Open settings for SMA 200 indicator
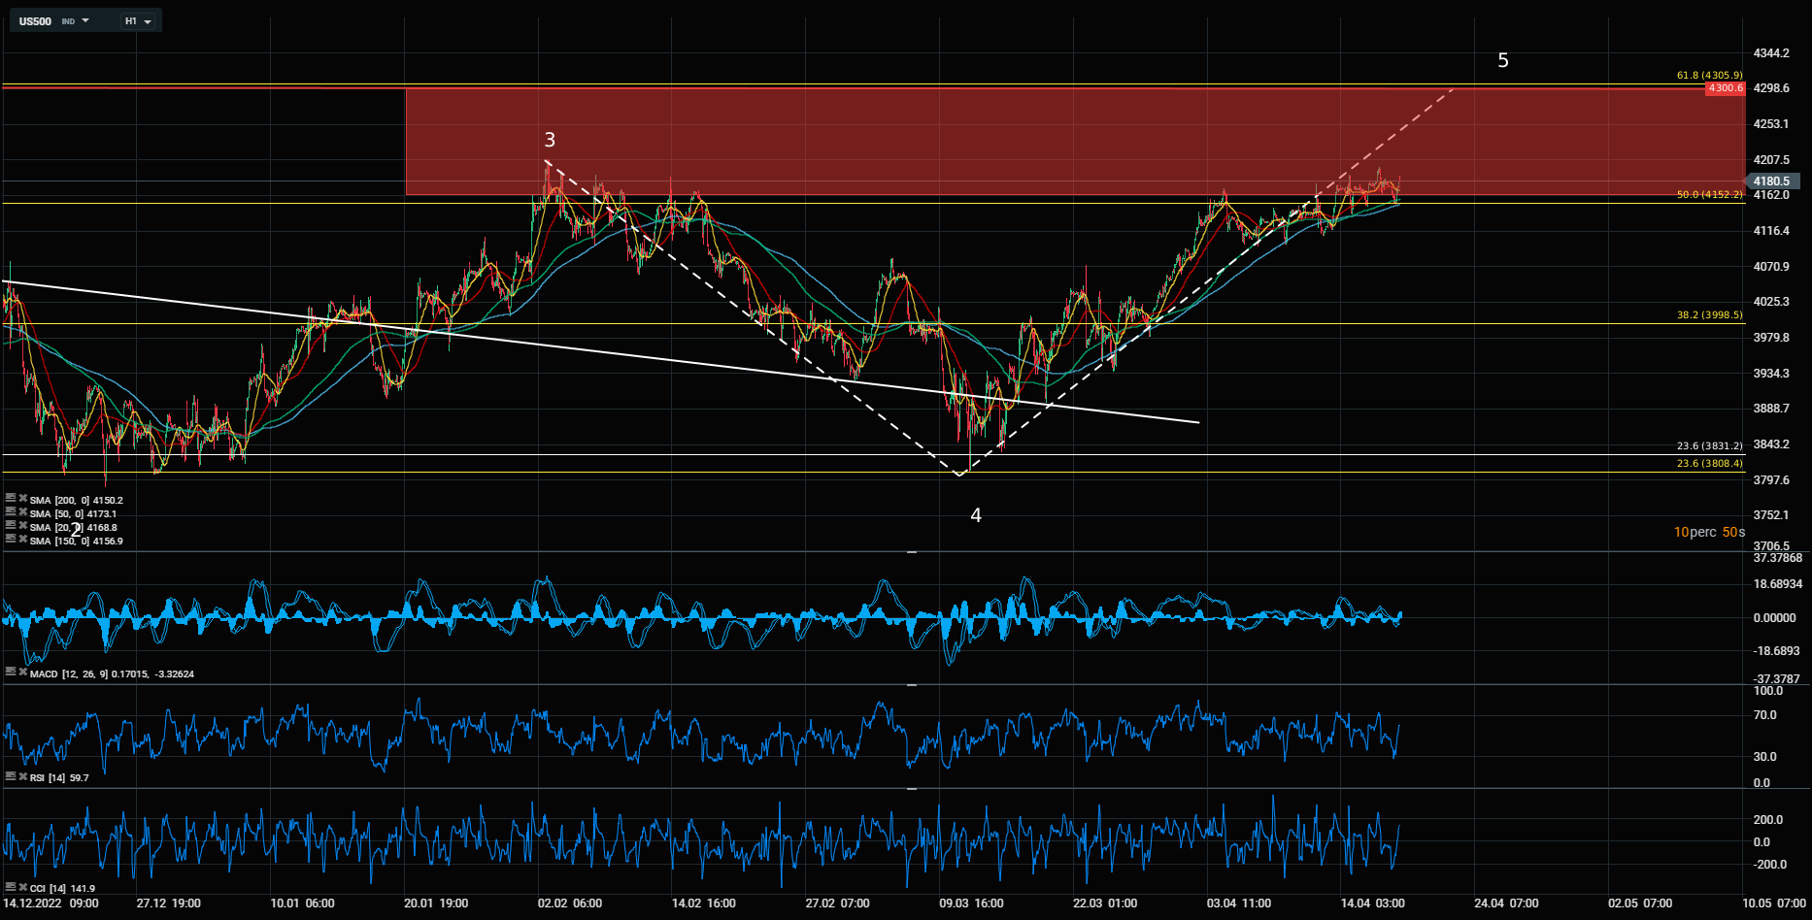1812x920 pixels. pyautogui.click(x=11, y=499)
